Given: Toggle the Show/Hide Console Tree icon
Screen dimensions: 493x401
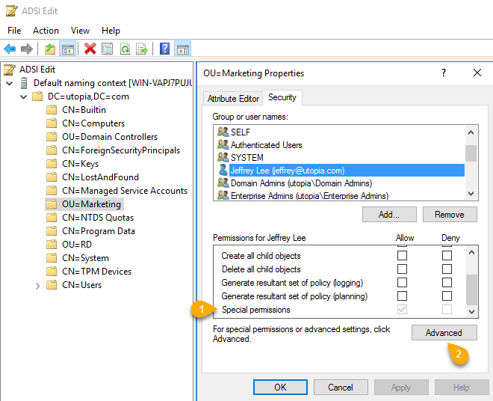Looking at the screenshot, I should point(67,49).
